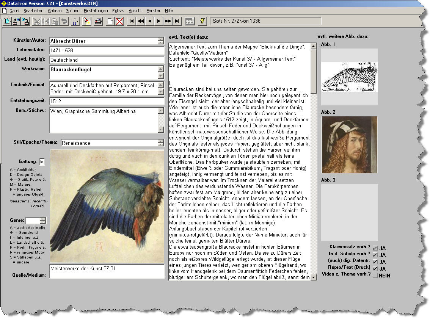This screenshot has width=430, height=318.
Task: Click the lightning bolt icon
Action: pos(202,21)
